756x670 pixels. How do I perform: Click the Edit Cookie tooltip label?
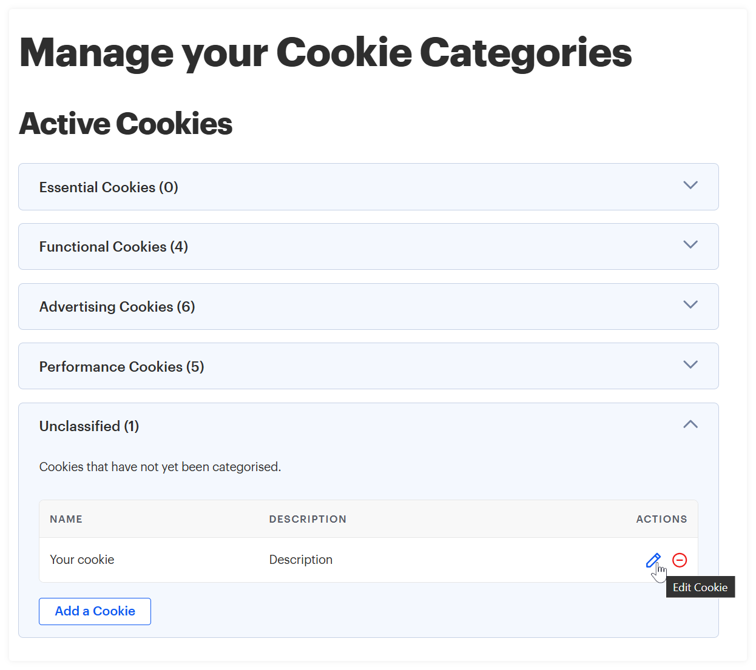[x=700, y=588]
